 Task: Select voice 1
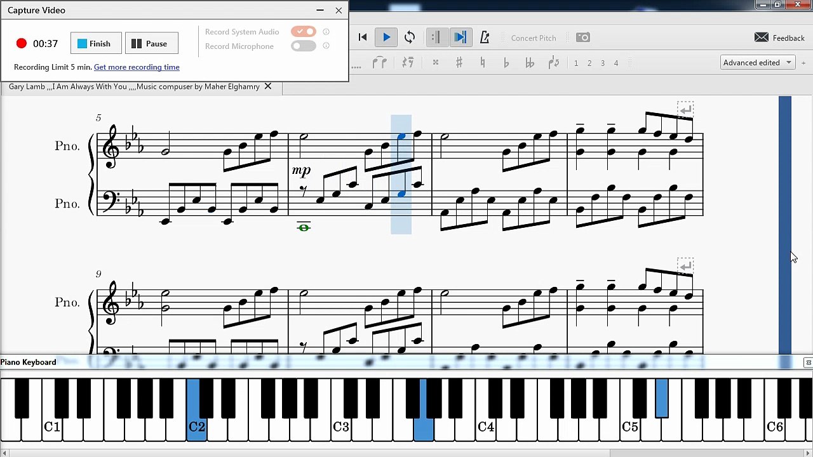[x=576, y=63]
